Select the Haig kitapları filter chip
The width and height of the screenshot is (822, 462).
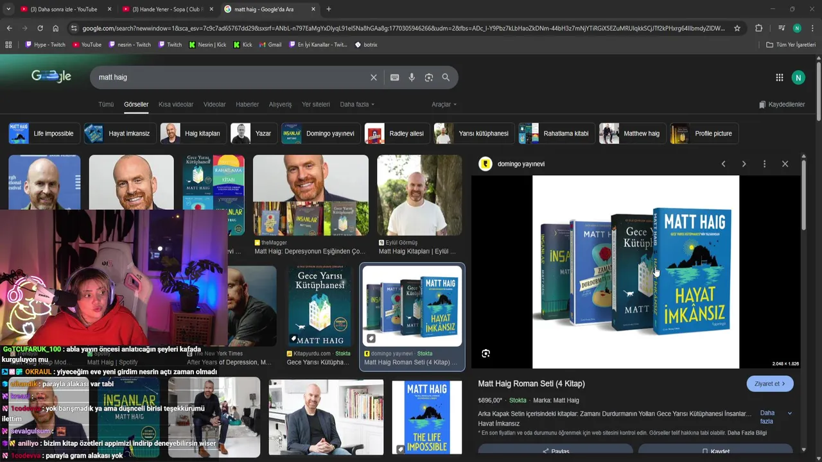click(x=193, y=133)
